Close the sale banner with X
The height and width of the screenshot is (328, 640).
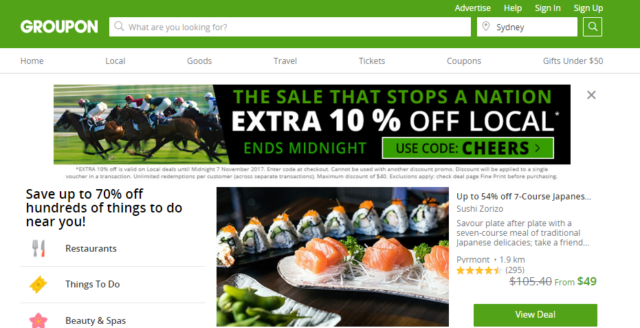point(591,95)
